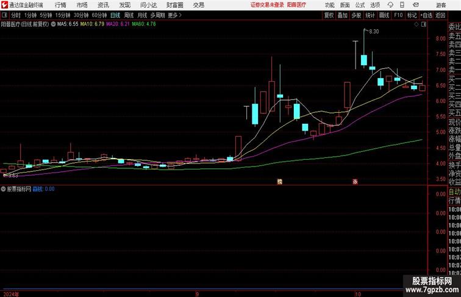
Task: Click the 游客 user label
Action: tap(441, 5)
